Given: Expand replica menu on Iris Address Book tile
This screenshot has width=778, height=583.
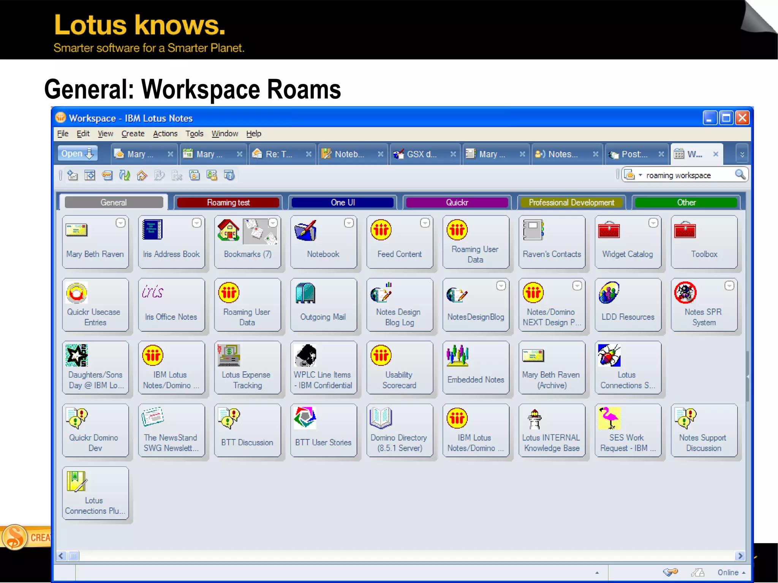Looking at the screenshot, I should pos(196,223).
